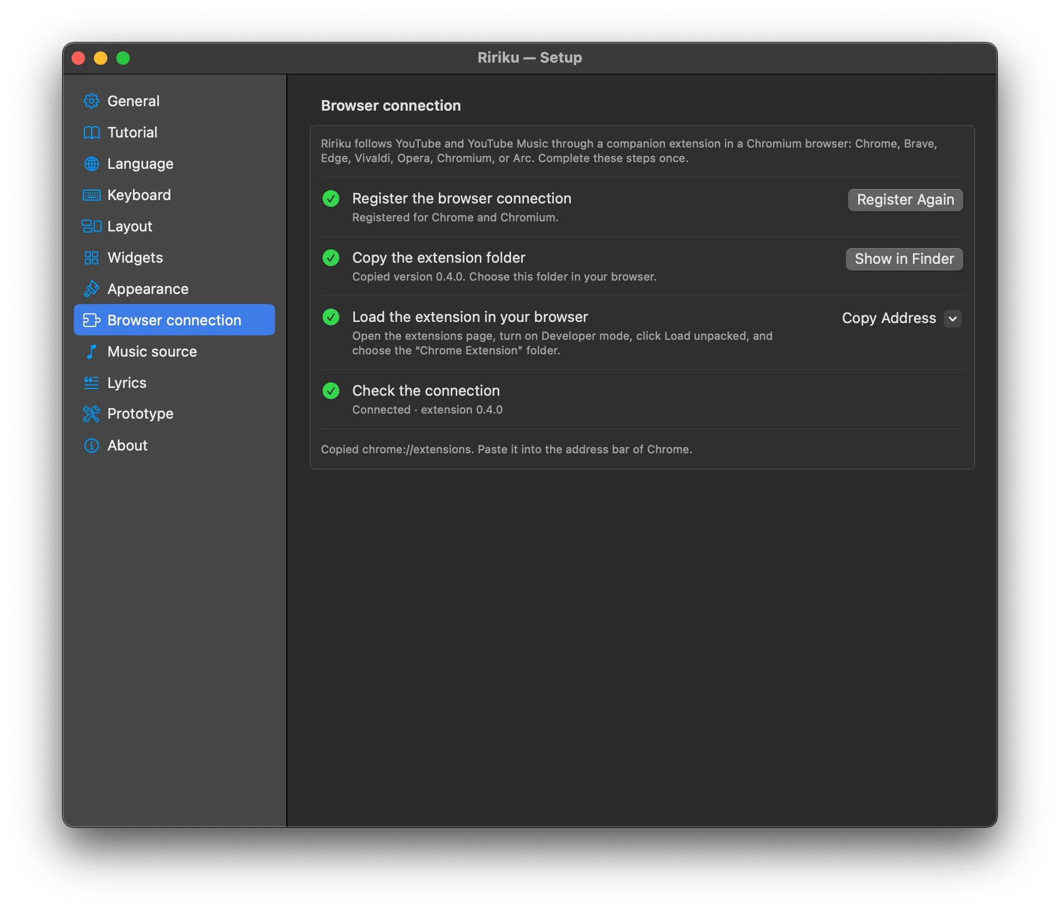Click the About info icon
The width and height of the screenshot is (1060, 910).
pos(91,445)
